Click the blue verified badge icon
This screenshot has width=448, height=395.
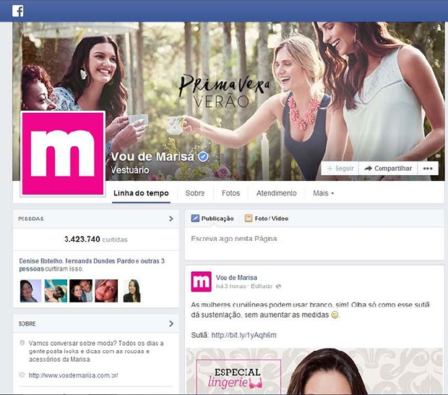(x=203, y=157)
